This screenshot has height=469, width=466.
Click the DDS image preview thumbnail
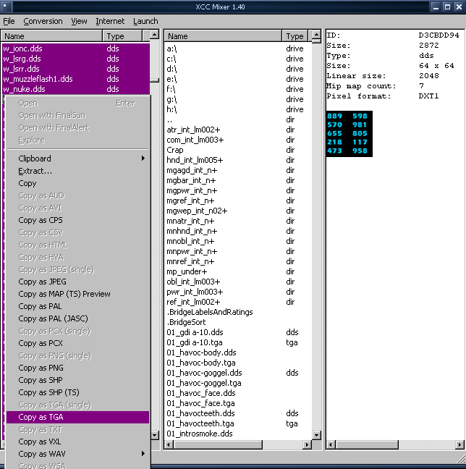(x=349, y=134)
